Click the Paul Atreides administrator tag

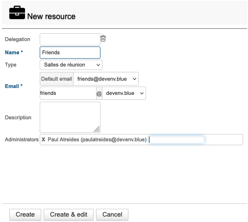[x=97, y=139]
